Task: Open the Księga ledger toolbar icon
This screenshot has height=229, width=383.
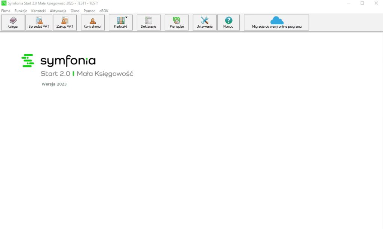Action: 13,21
